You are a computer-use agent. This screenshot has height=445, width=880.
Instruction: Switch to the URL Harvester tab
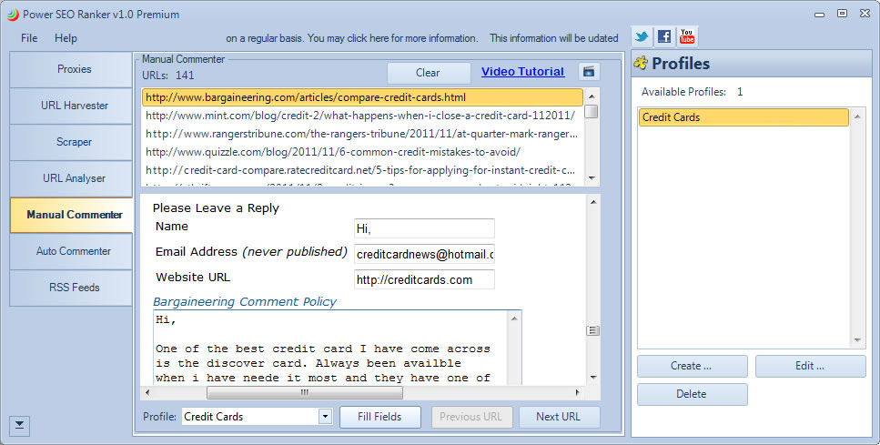tap(71, 106)
